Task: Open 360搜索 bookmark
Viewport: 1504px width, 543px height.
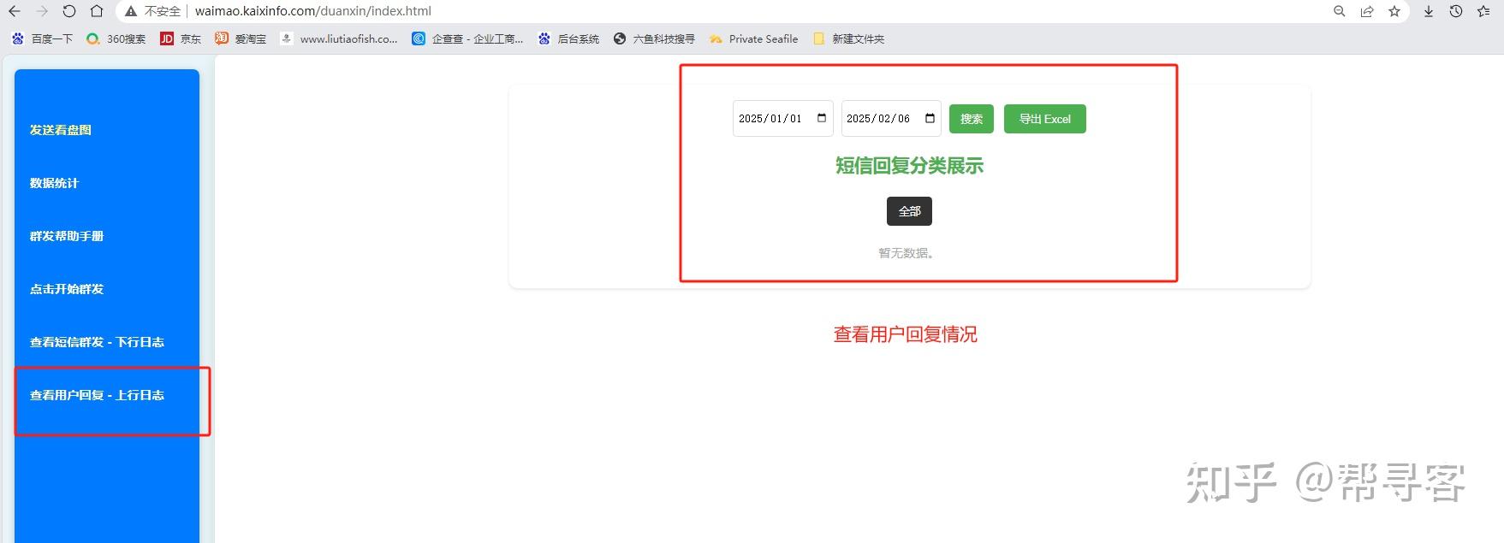Action: 116,38
